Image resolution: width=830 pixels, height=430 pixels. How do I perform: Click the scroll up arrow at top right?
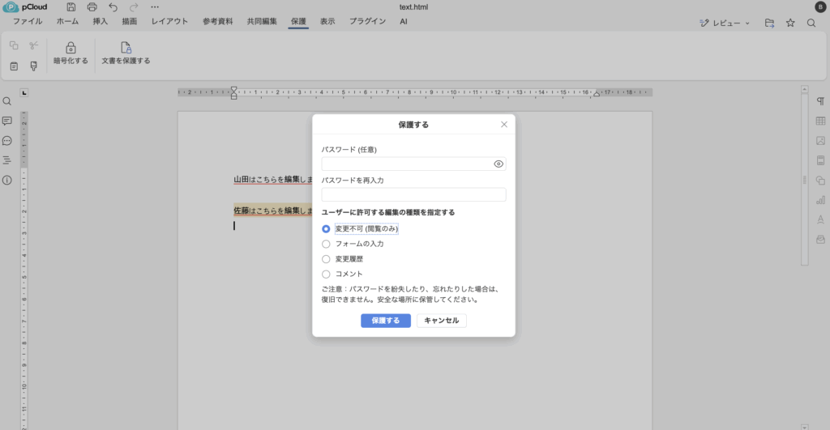pyautogui.click(x=805, y=89)
